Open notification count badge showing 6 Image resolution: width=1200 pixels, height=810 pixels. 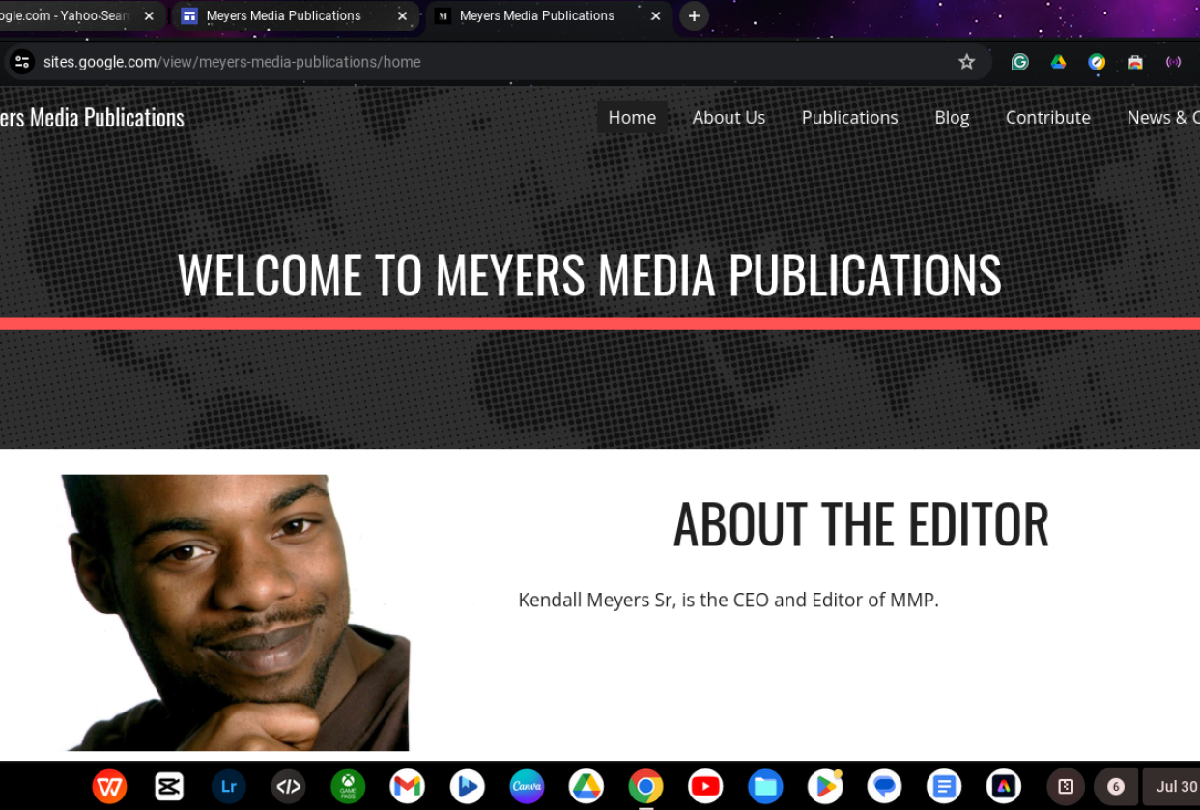click(x=1115, y=787)
